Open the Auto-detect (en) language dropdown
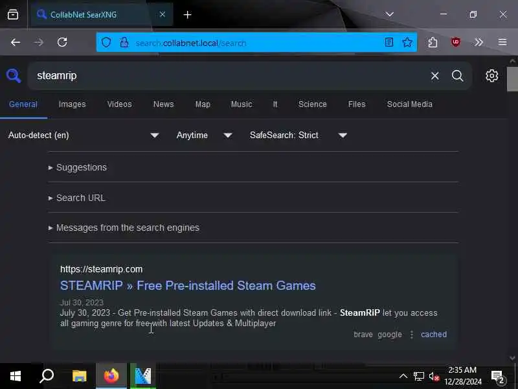 pos(84,136)
